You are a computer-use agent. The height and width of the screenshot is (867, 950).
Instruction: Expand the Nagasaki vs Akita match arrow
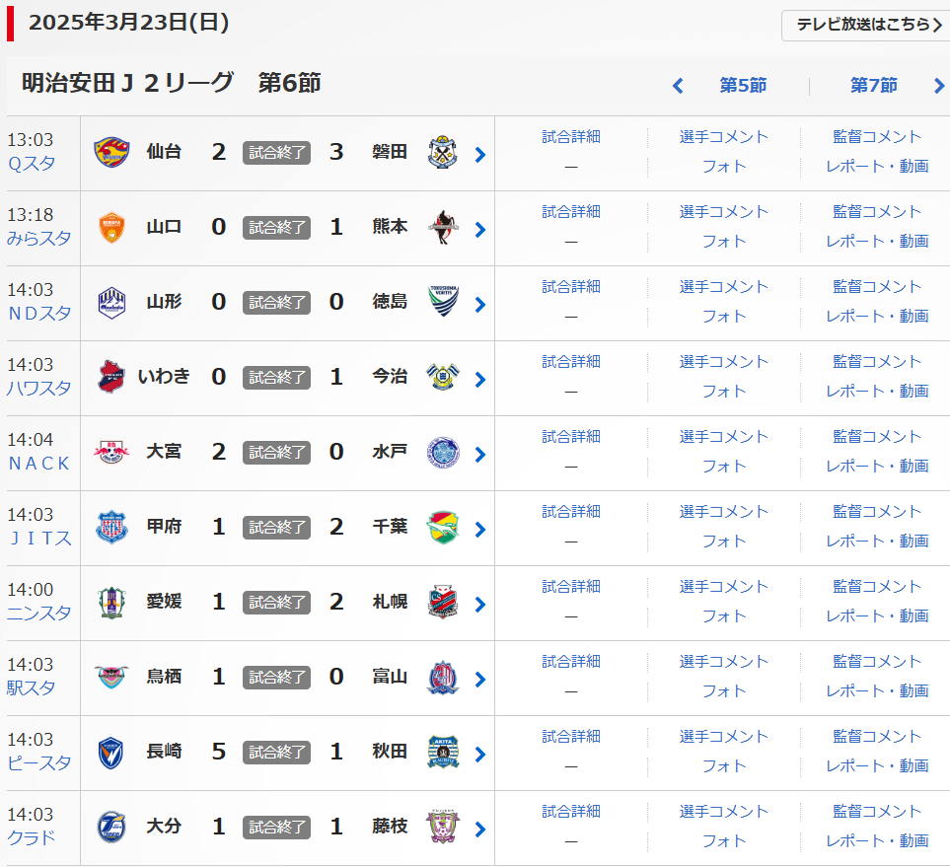pos(480,754)
